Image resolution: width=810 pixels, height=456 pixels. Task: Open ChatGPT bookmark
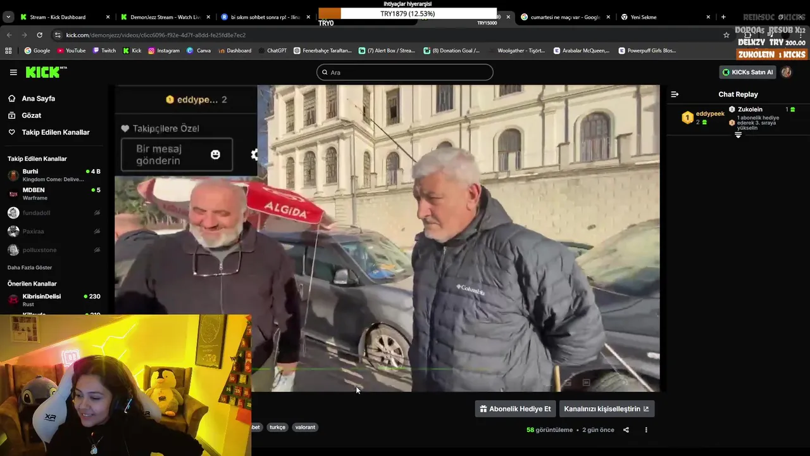(273, 51)
